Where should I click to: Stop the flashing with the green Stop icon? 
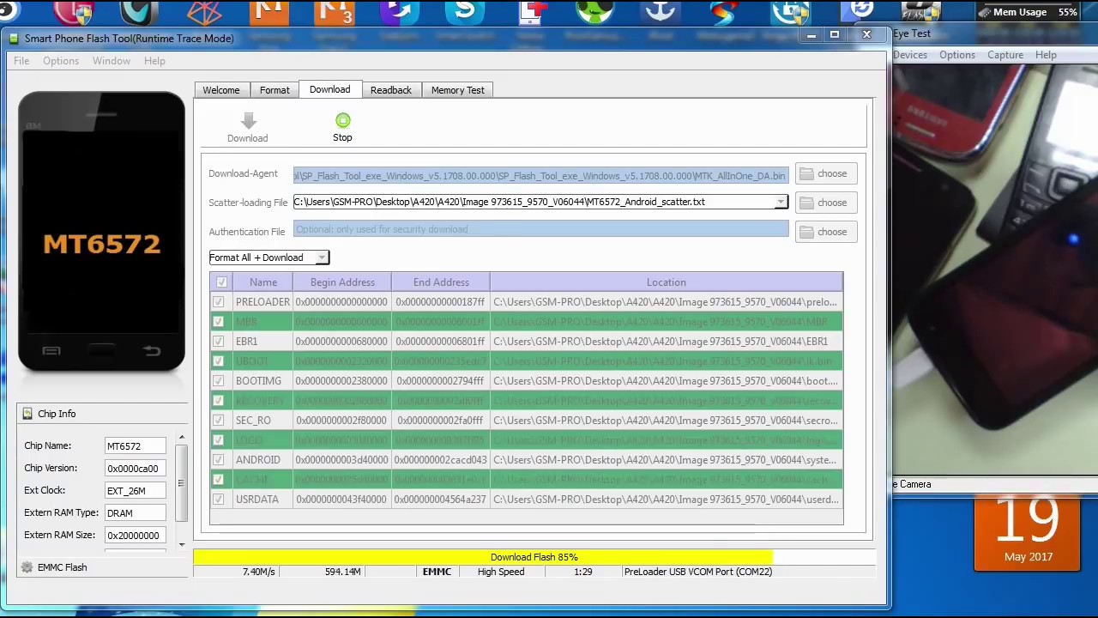(343, 120)
